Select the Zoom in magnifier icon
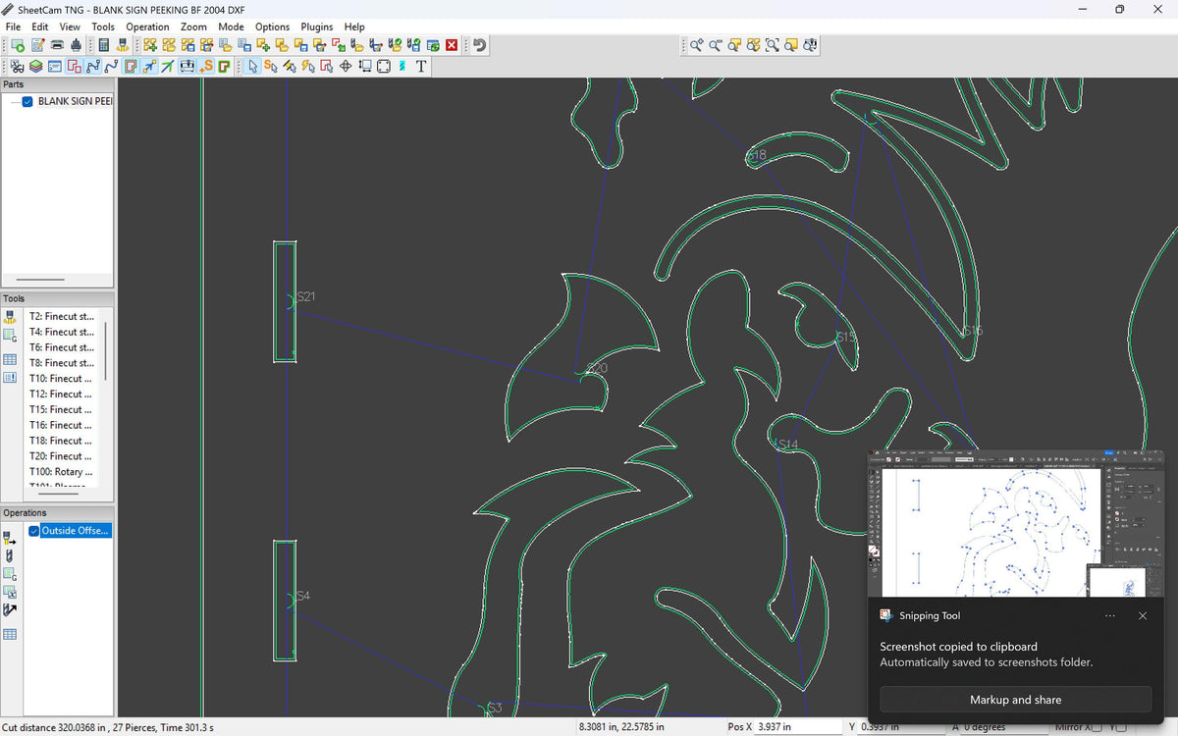1178x736 pixels. pyautogui.click(x=696, y=45)
